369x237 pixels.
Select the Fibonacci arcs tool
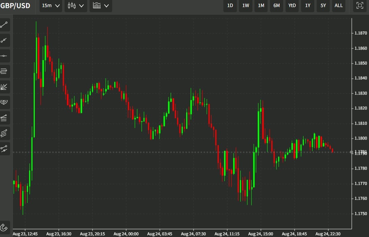tap(4, 102)
